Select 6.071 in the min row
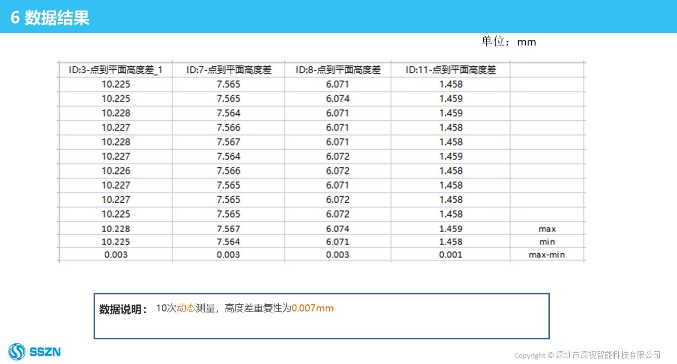The height and width of the screenshot is (364, 677). click(x=338, y=242)
